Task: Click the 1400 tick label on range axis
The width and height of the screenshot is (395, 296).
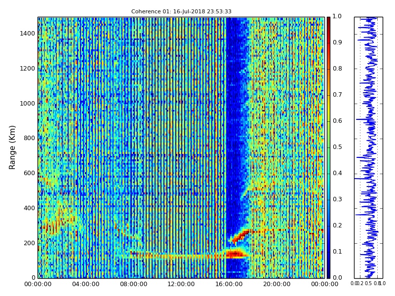Action: point(28,34)
